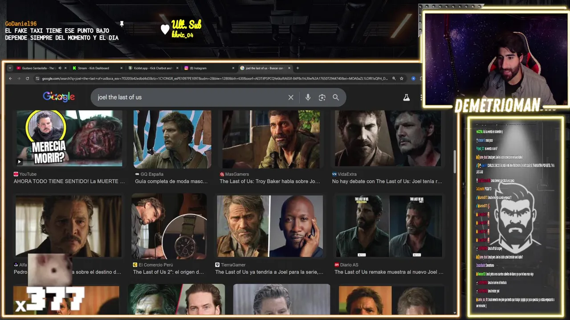Click the pinned message pushpin icon
This screenshot has width=570, height=320.
coord(121,24)
